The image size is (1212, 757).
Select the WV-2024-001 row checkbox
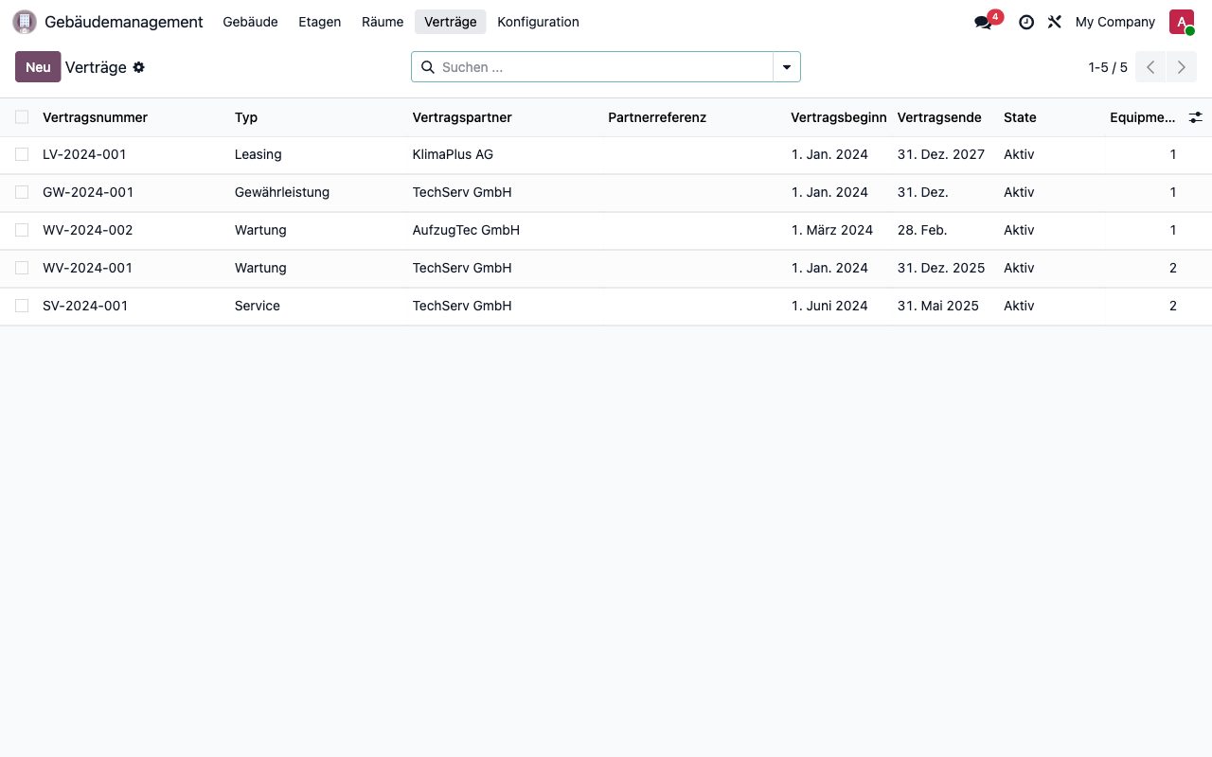pyautogui.click(x=22, y=268)
